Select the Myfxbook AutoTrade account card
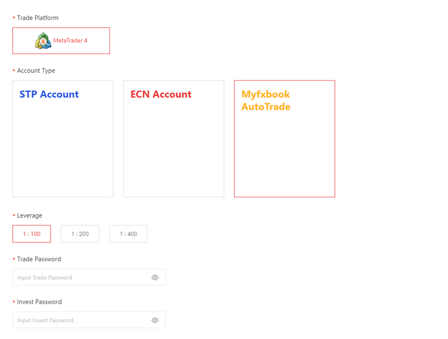 point(284,139)
